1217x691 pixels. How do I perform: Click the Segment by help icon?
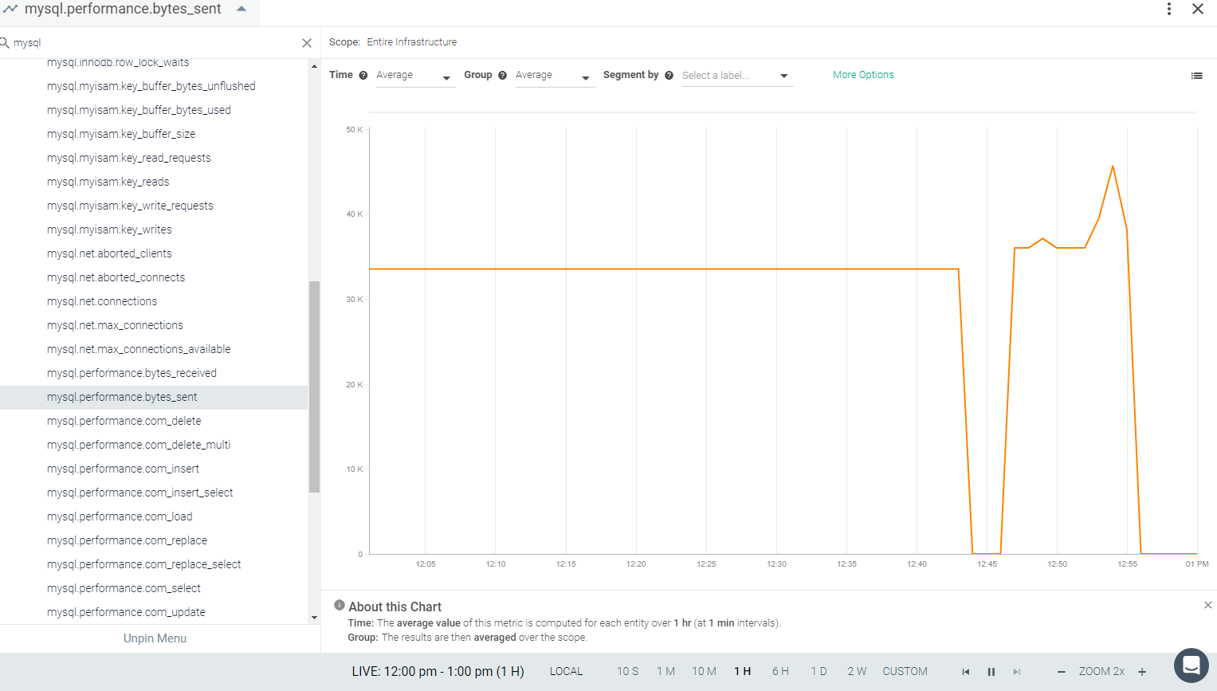pyautogui.click(x=669, y=76)
